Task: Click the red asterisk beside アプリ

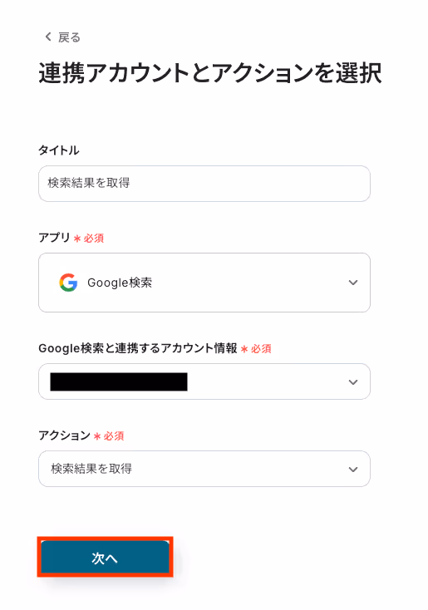Action: [77, 239]
